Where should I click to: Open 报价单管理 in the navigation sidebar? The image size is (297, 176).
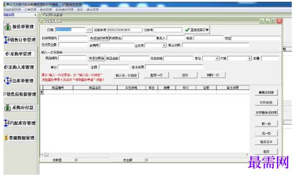[19, 27]
